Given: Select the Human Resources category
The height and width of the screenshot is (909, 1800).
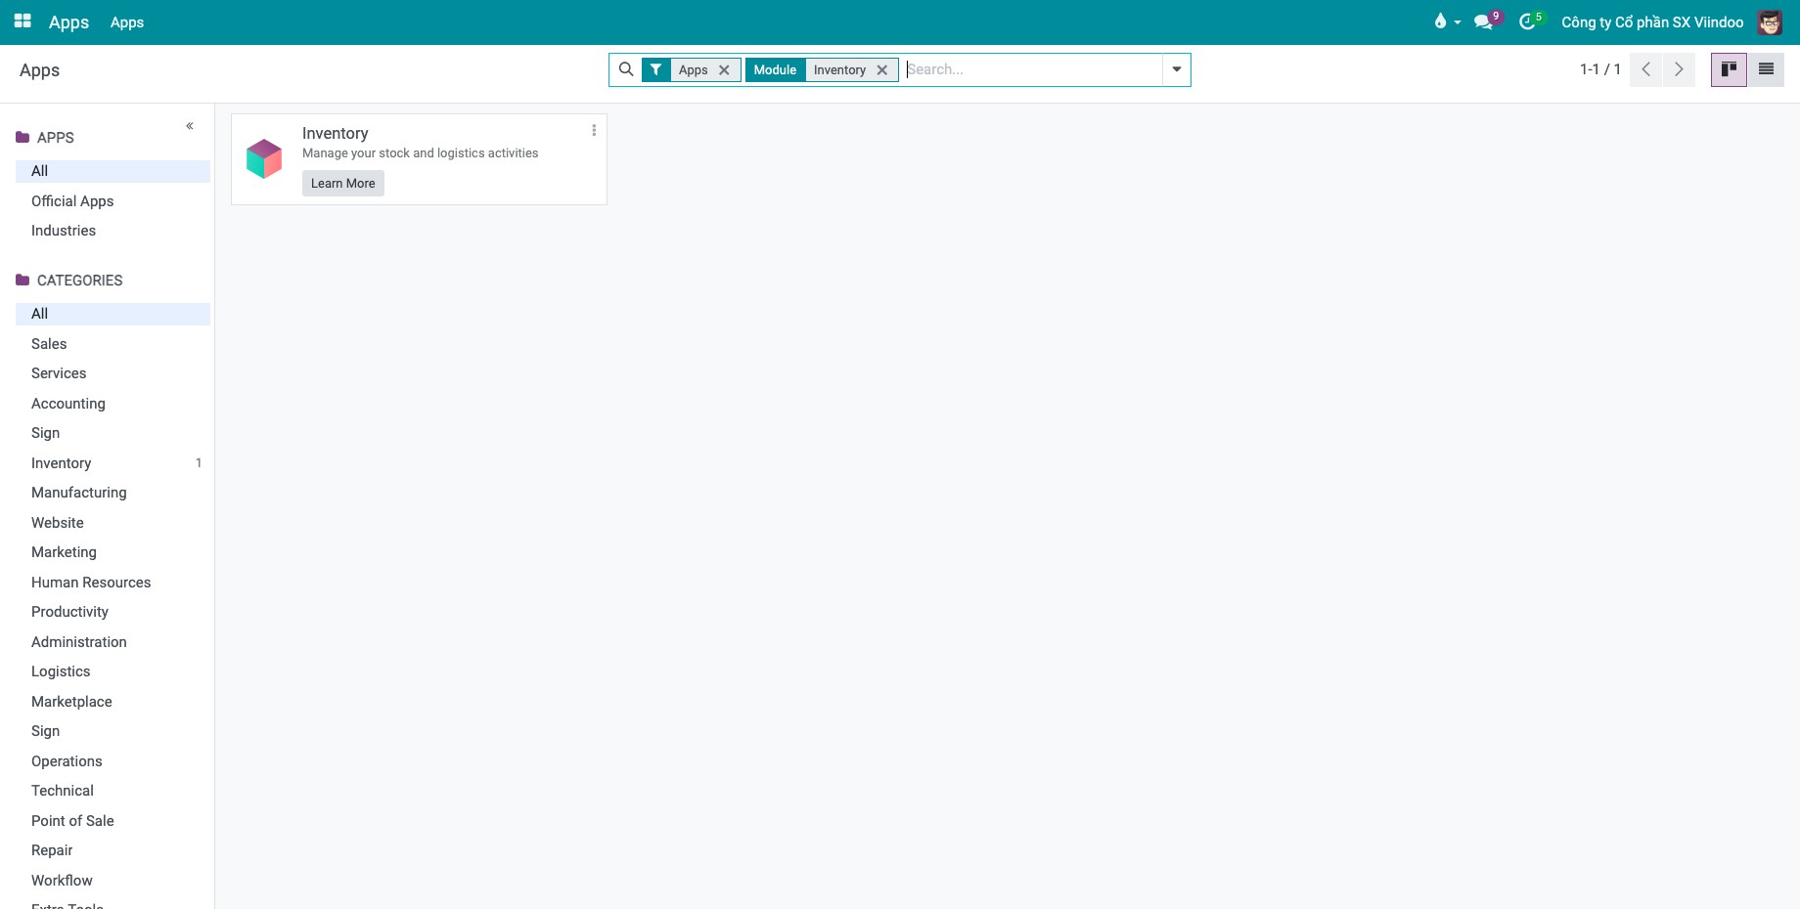Looking at the screenshot, I should tap(112, 583).
